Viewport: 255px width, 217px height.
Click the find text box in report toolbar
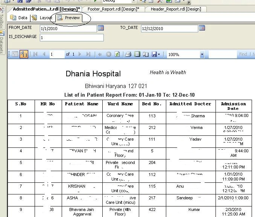223,54
